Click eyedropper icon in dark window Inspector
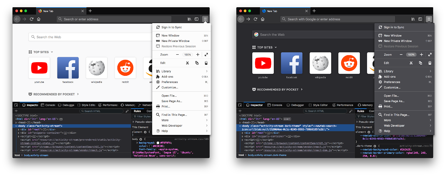Screen dimensions: 444x176 point(351,111)
